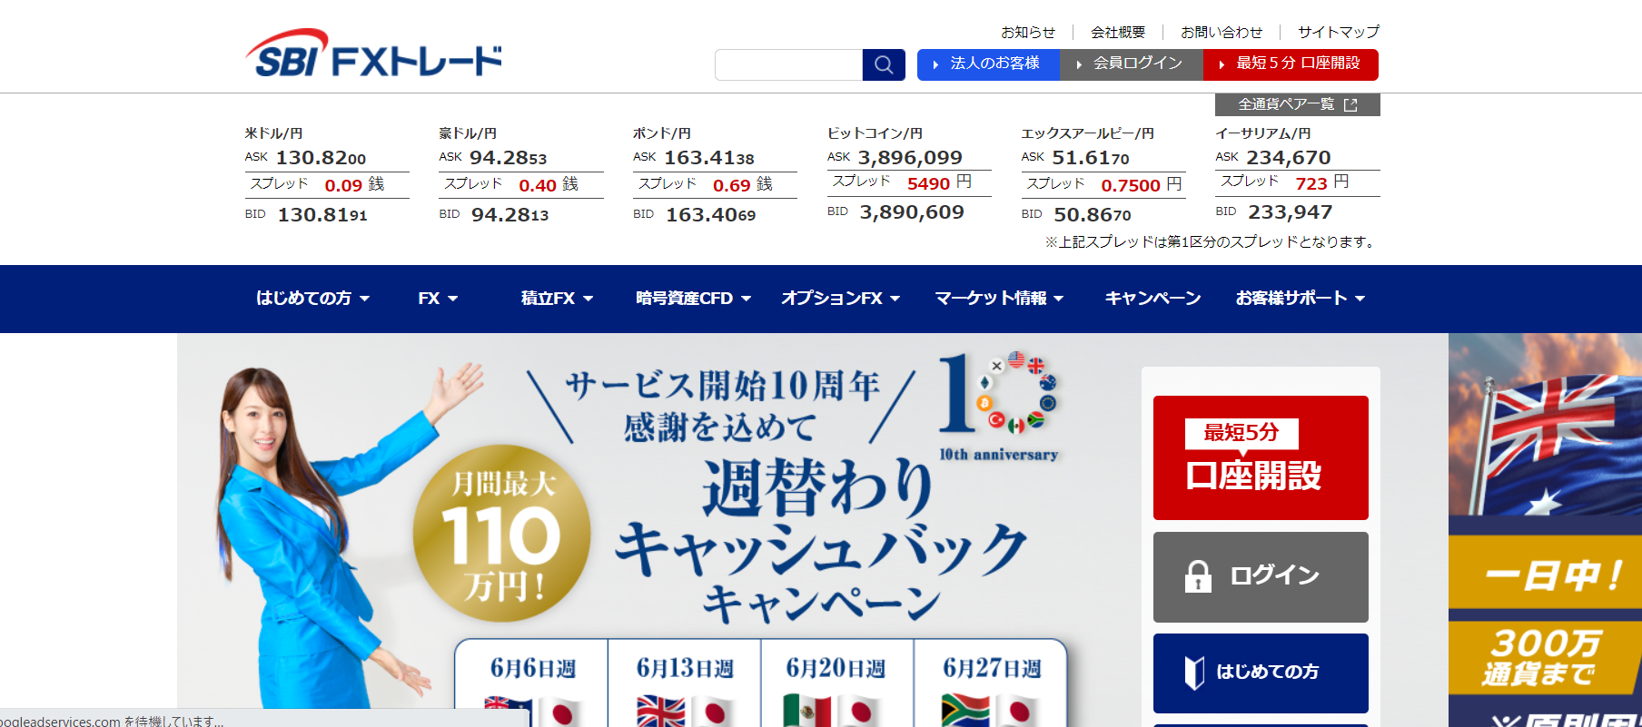Screen dimensions: 1642x727
Task: Click external-link icon beside 全通貨ペア一覧
Action: pos(1350,105)
